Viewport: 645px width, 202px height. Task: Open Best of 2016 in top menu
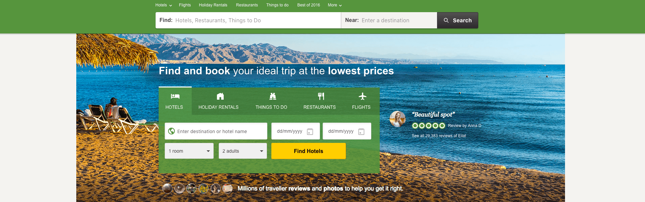308,5
